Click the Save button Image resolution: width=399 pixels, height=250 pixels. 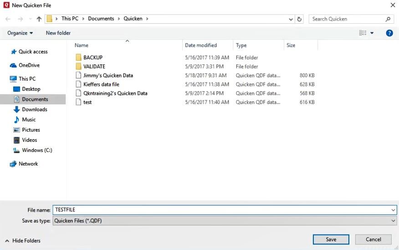click(x=331, y=240)
